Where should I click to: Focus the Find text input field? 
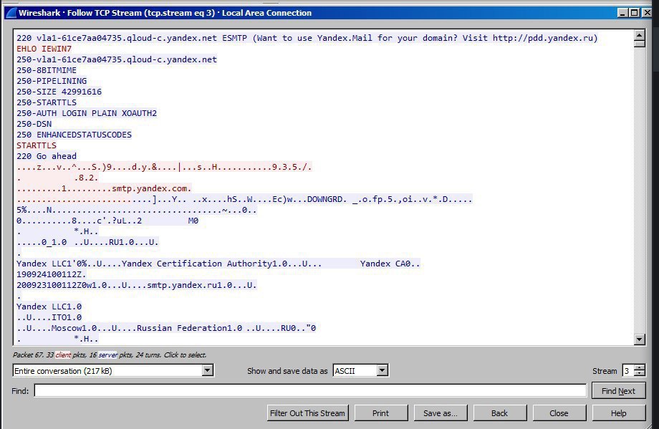(310, 391)
